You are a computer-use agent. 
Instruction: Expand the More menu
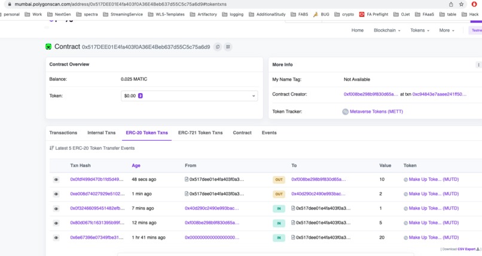446,30
